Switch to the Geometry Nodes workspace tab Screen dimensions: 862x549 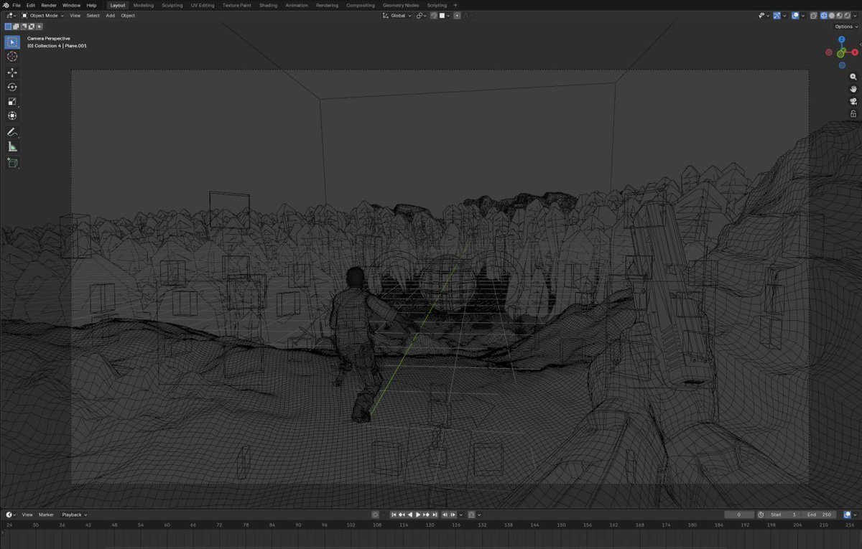(401, 5)
